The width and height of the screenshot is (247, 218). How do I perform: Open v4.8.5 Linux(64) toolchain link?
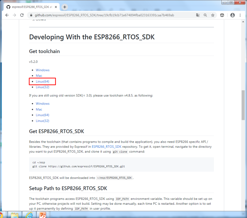click(x=42, y=115)
